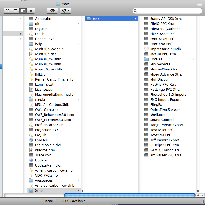205x205 pixels.
Task: Select the MacromediaRuntimeLib icon
Action: (31, 95)
